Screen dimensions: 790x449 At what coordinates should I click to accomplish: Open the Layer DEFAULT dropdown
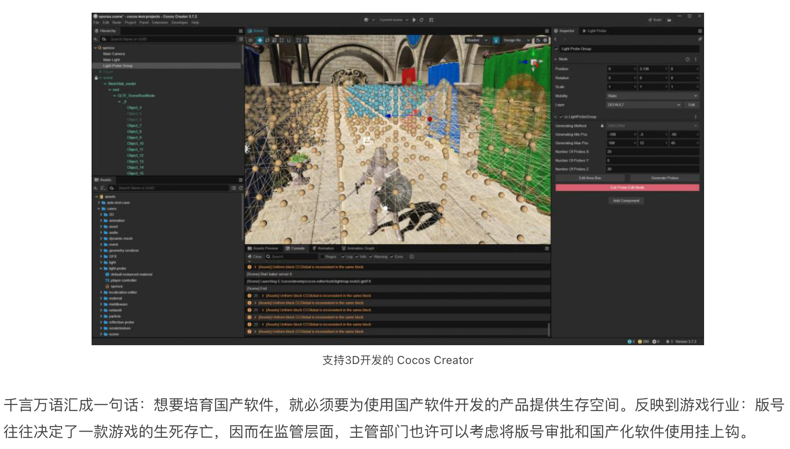(x=644, y=105)
